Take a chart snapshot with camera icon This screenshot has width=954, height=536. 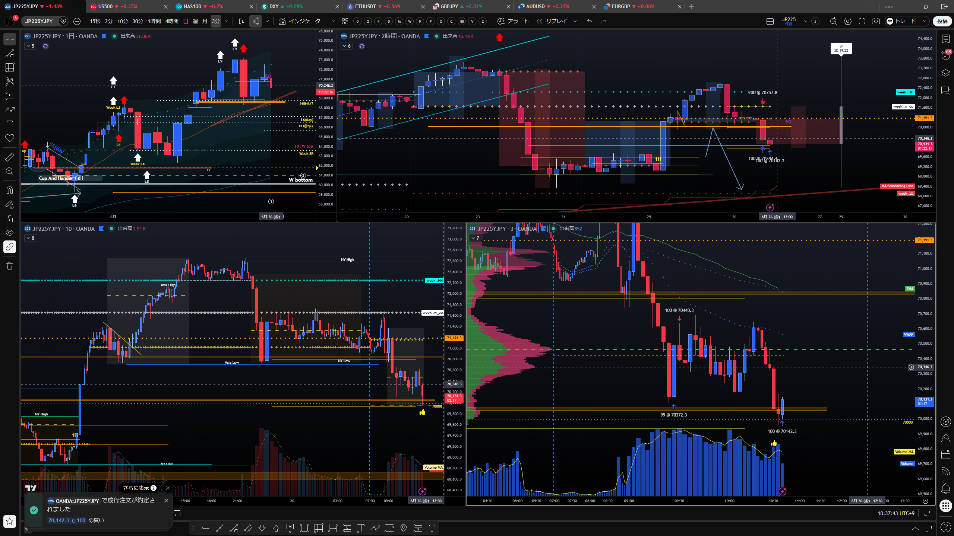click(x=876, y=21)
